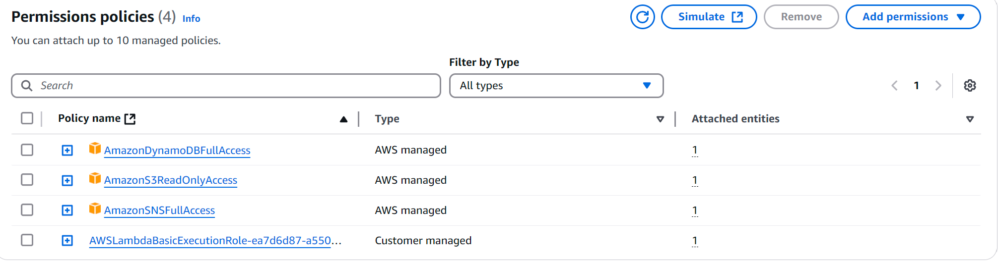Screen dimensions: 998x262
Task: Click attached entities count for AmazonSNSFullAccess
Action: [x=695, y=210]
